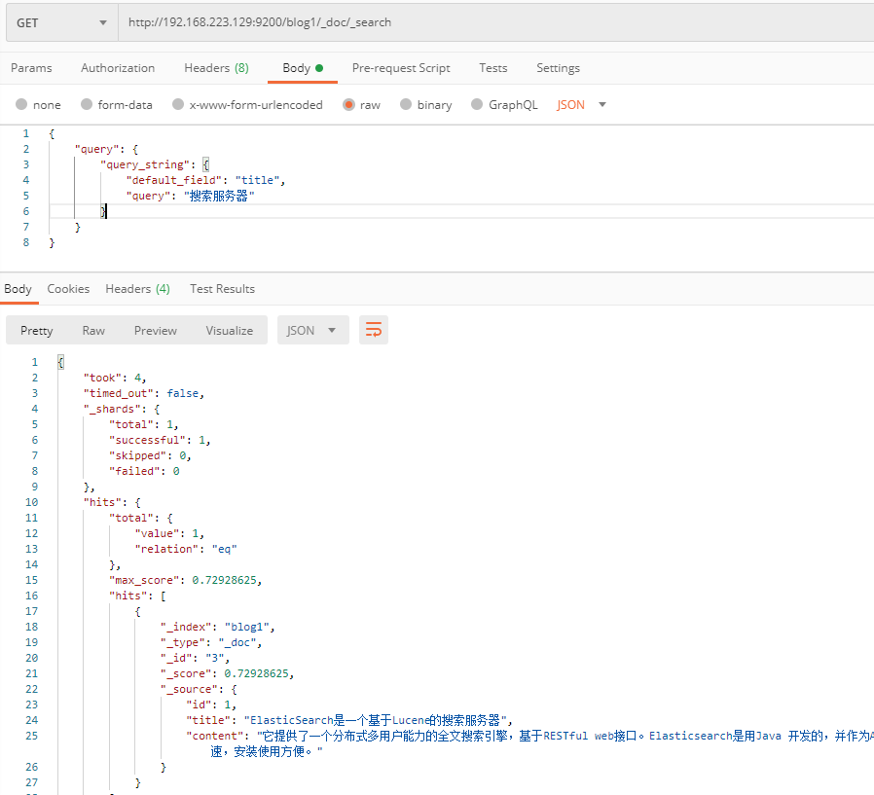The image size is (874, 795).
Task: Select the raw body radio button
Action: (x=349, y=104)
